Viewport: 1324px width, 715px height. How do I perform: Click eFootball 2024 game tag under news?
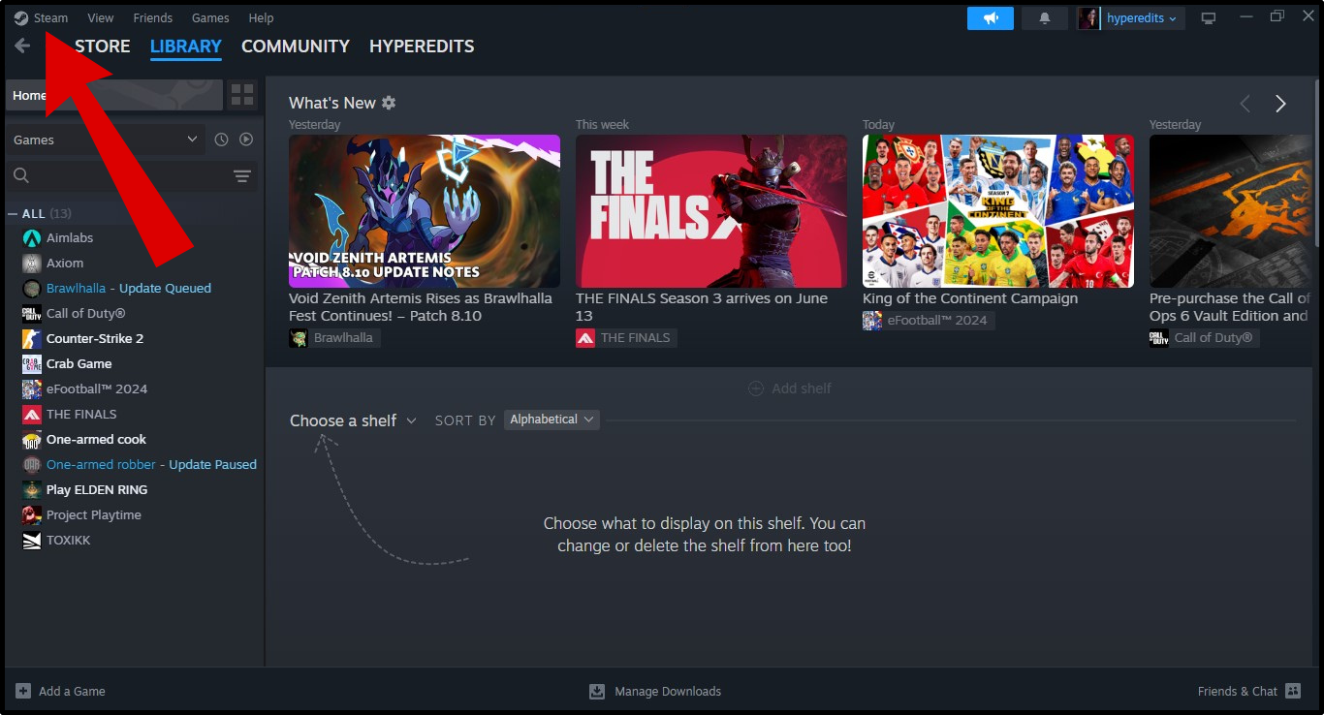click(x=929, y=321)
